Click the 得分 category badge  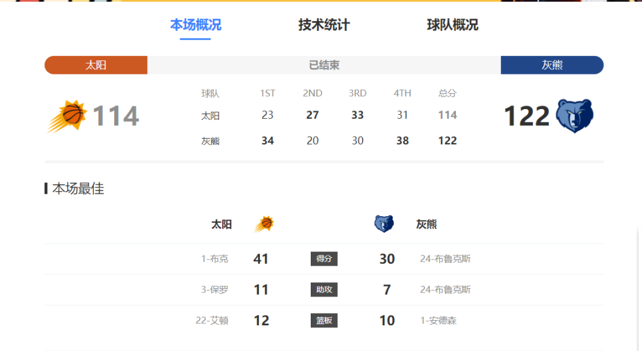click(x=324, y=259)
